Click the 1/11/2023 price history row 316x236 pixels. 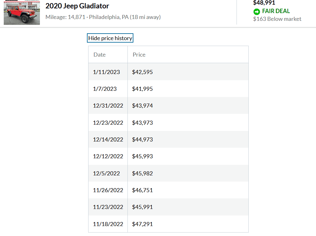click(x=168, y=72)
